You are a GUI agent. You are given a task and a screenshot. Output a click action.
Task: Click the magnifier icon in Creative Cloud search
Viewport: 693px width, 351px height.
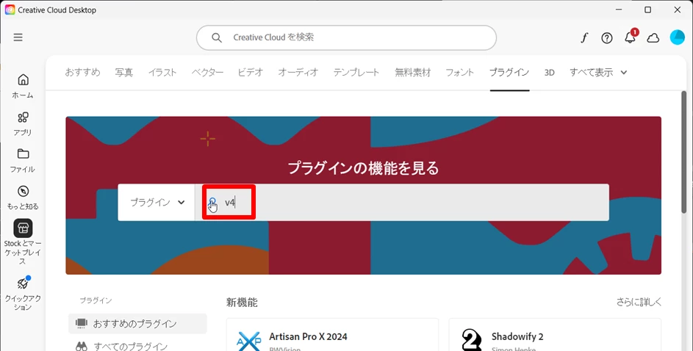click(217, 37)
